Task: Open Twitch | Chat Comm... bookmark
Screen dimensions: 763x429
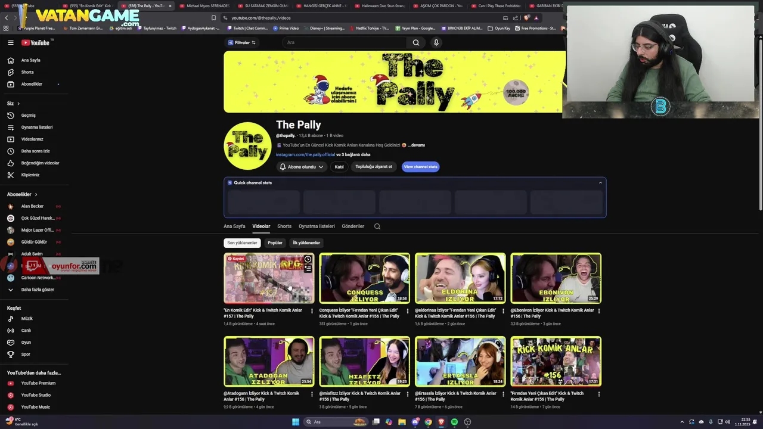Action: [x=247, y=28]
